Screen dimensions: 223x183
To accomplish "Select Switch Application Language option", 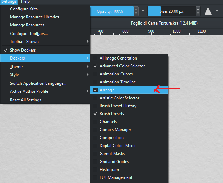I will (38, 83).
